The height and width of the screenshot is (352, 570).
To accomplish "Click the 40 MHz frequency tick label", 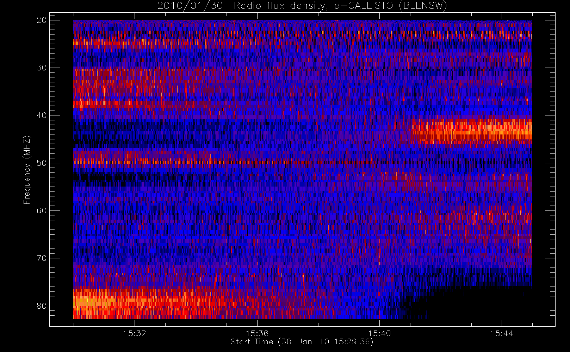I will (42, 115).
